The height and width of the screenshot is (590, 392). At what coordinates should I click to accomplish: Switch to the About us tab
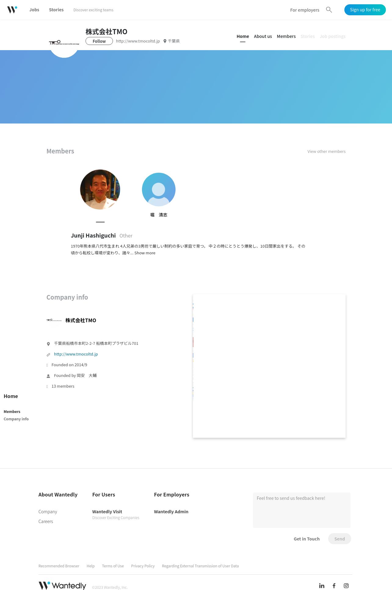pos(263,36)
